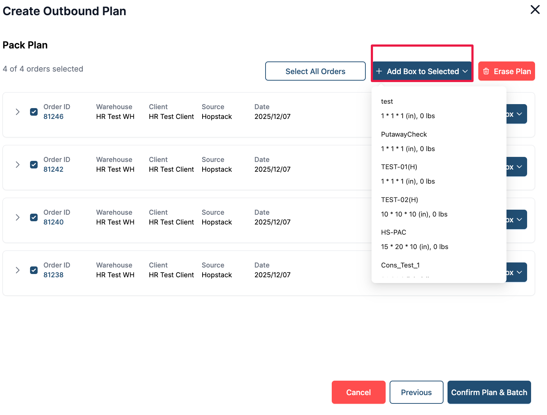The height and width of the screenshot is (415, 547).
Task: Open the box dropdown for order 81238
Action: 517,273
